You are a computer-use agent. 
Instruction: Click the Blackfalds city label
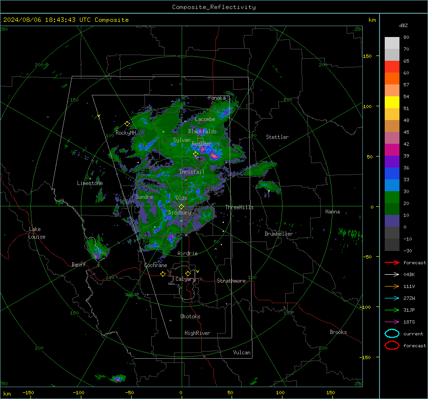[202, 131]
